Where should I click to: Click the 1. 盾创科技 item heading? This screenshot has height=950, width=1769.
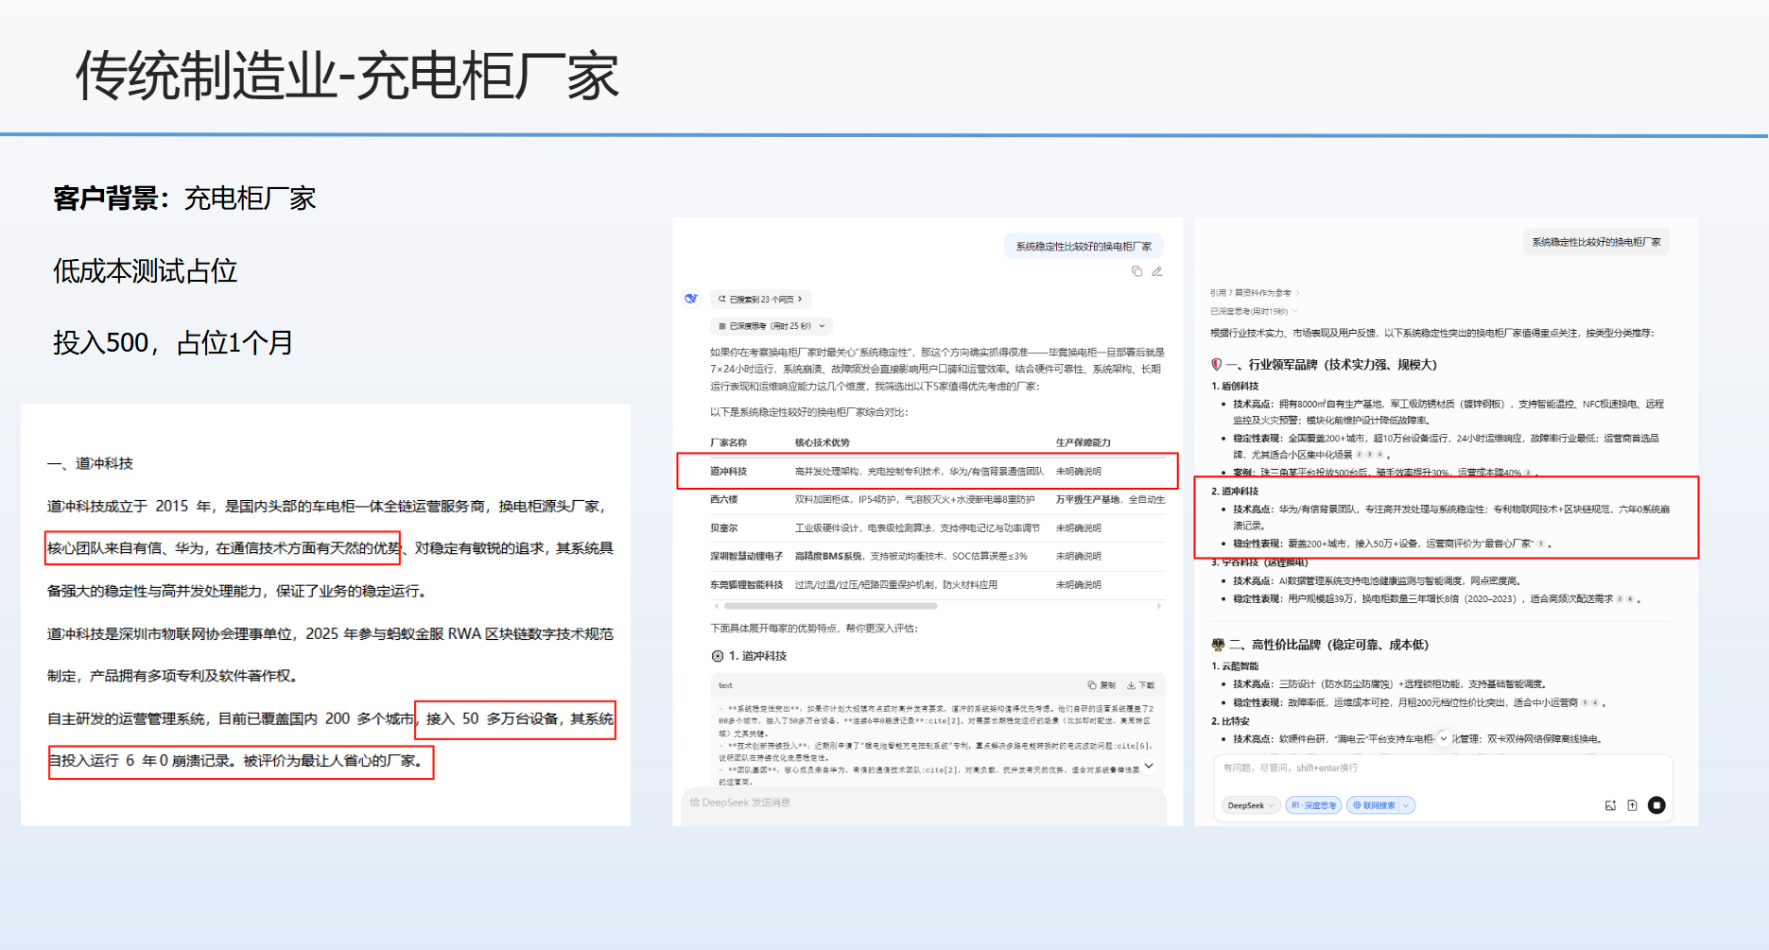coord(1235,386)
